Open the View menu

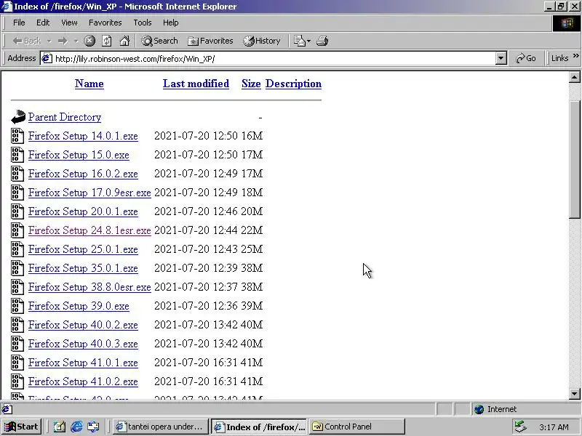click(69, 23)
